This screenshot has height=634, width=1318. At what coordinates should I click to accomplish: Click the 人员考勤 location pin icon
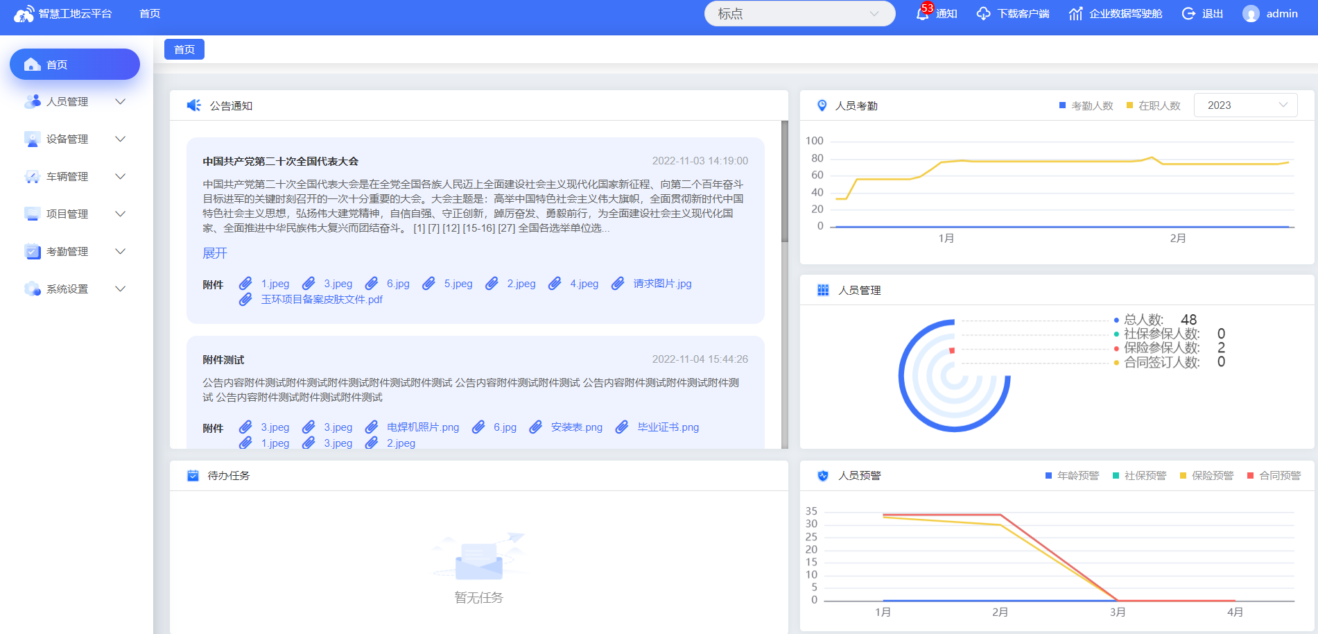(822, 105)
